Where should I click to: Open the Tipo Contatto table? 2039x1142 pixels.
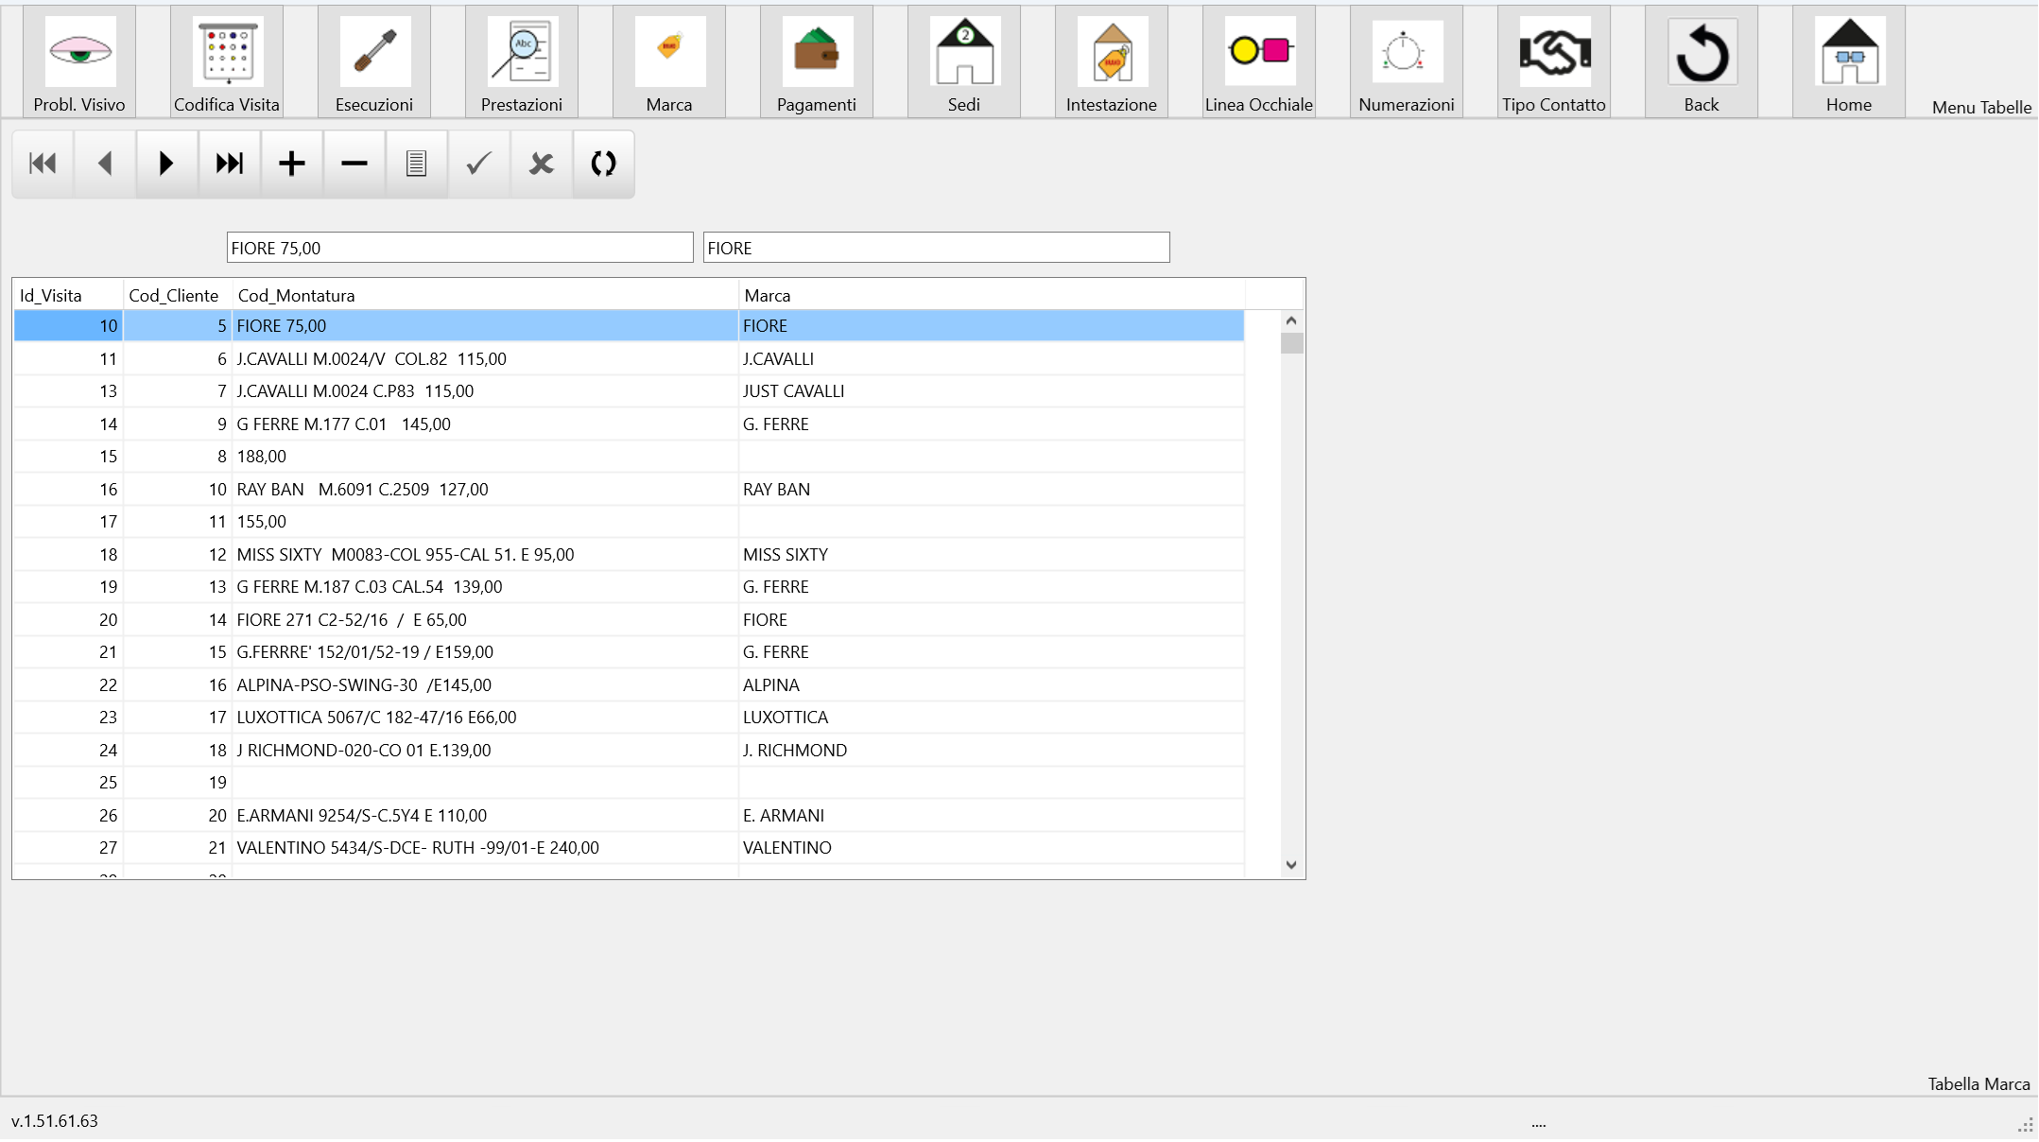pos(1554,61)
